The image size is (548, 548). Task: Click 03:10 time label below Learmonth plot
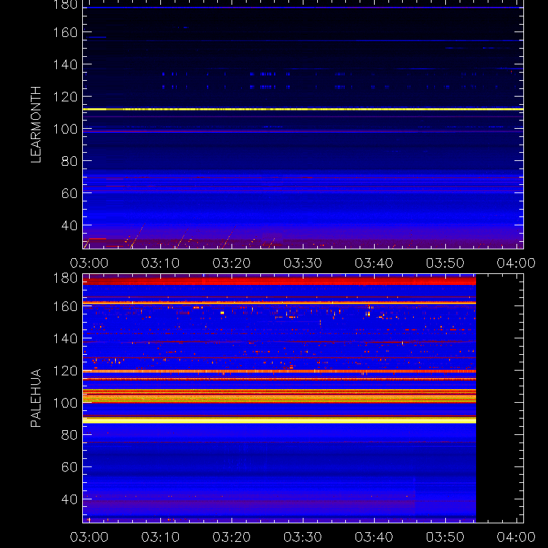click(x=160, y=263)
